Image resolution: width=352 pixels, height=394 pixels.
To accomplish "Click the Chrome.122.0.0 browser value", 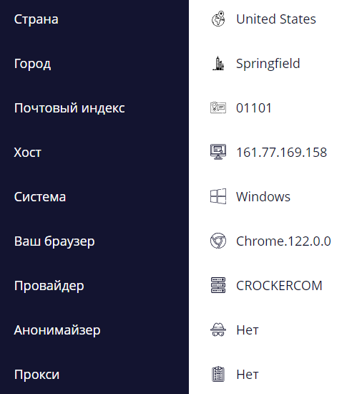I will [283, 241].
